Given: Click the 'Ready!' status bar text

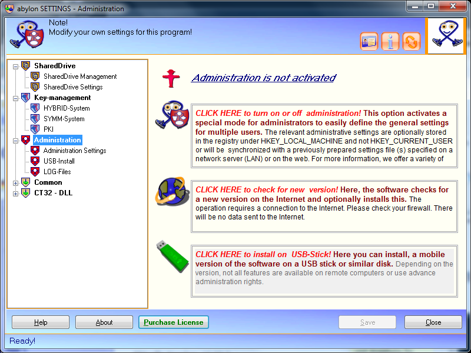Looking at the screenshot, I should (22, 341).
